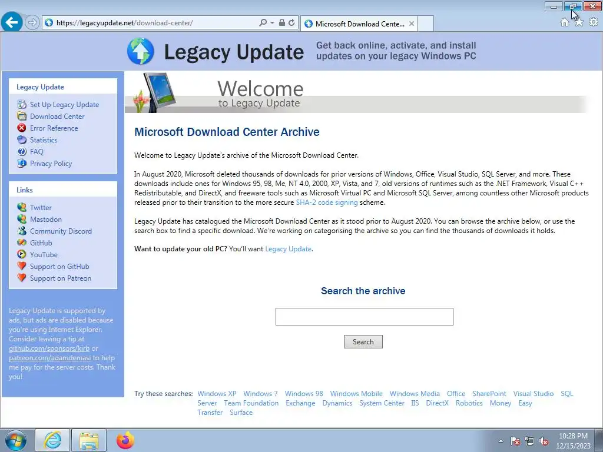The image size is (603, 452).
Task: Click the address bar search magnifier icon
Action: coord(263,23)
